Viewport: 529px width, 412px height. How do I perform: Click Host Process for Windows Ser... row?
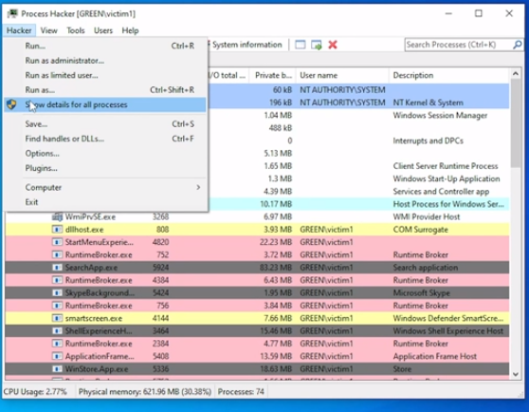click(358, 204)
